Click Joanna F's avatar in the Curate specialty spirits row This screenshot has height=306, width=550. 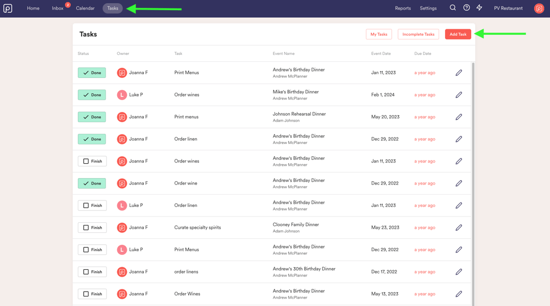(x=122, y=228)
